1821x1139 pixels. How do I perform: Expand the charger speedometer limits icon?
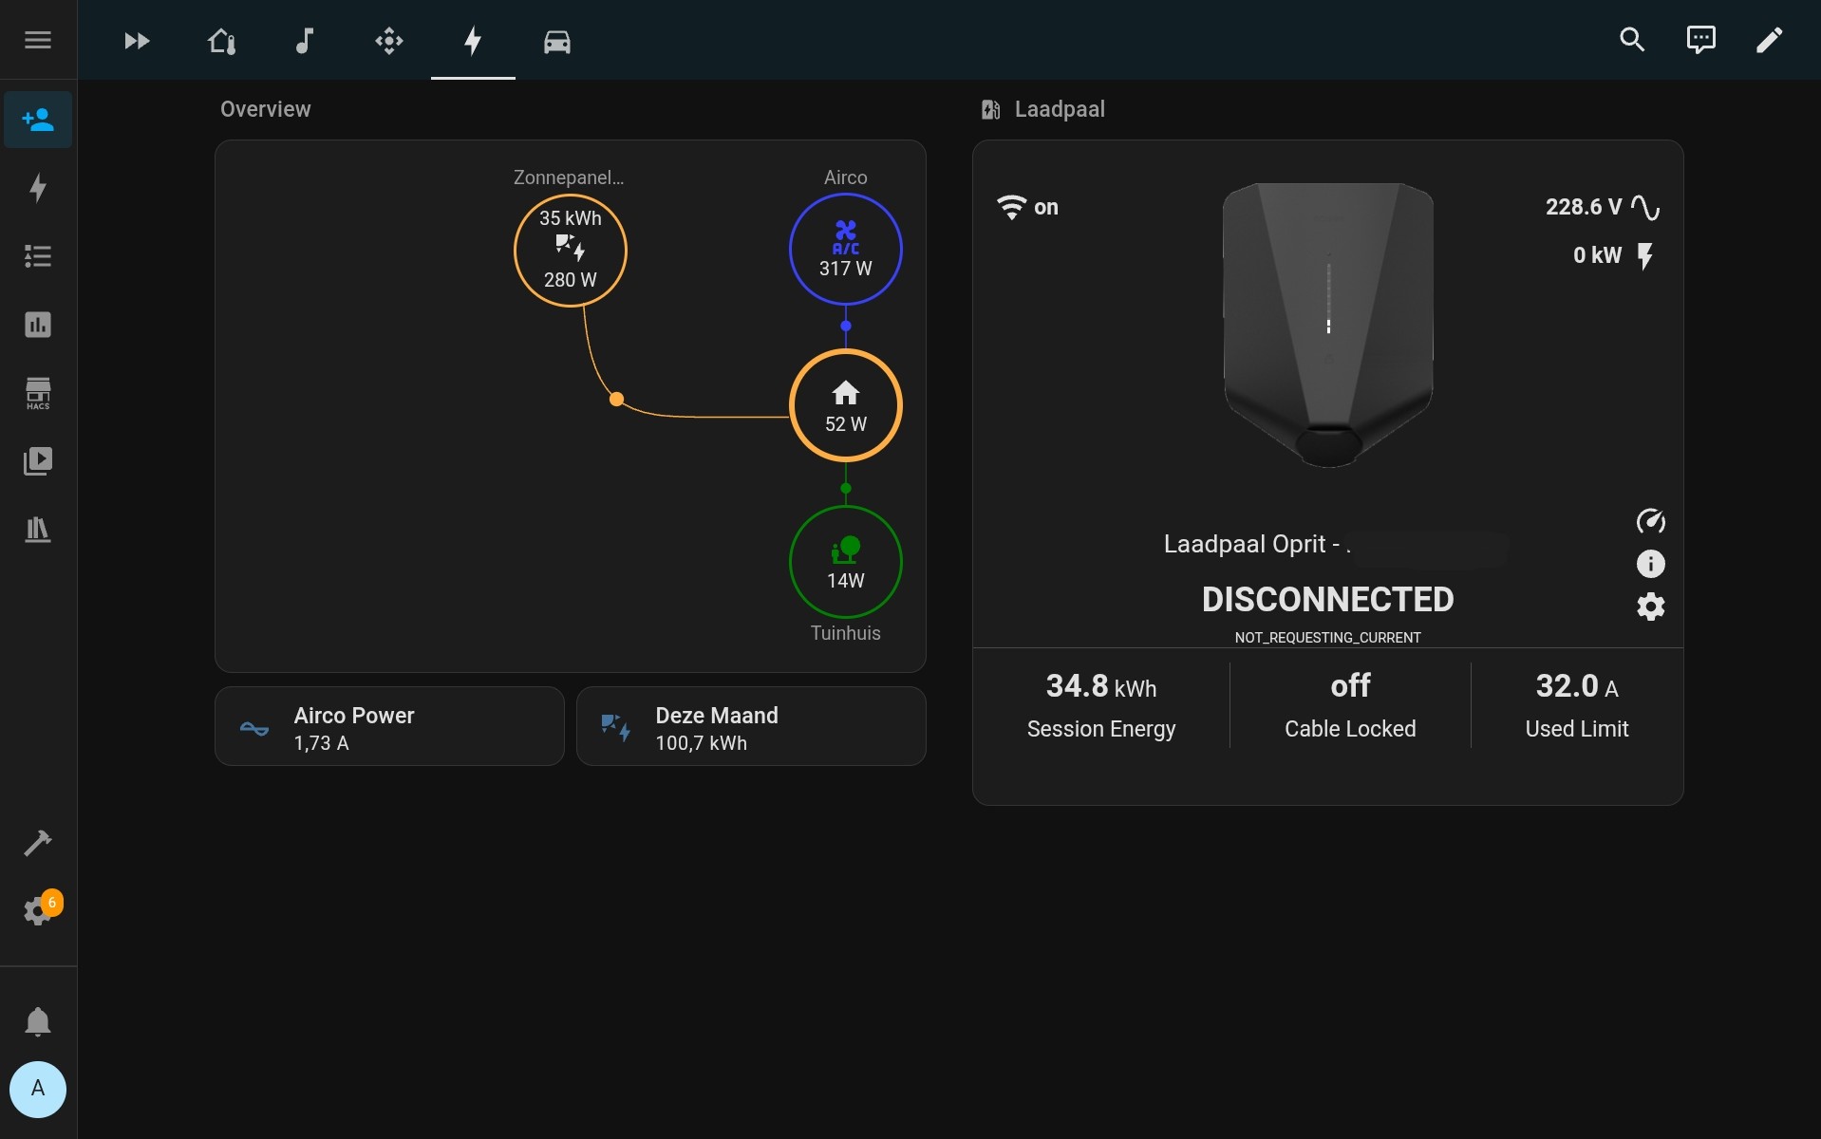click(1650, 521)
